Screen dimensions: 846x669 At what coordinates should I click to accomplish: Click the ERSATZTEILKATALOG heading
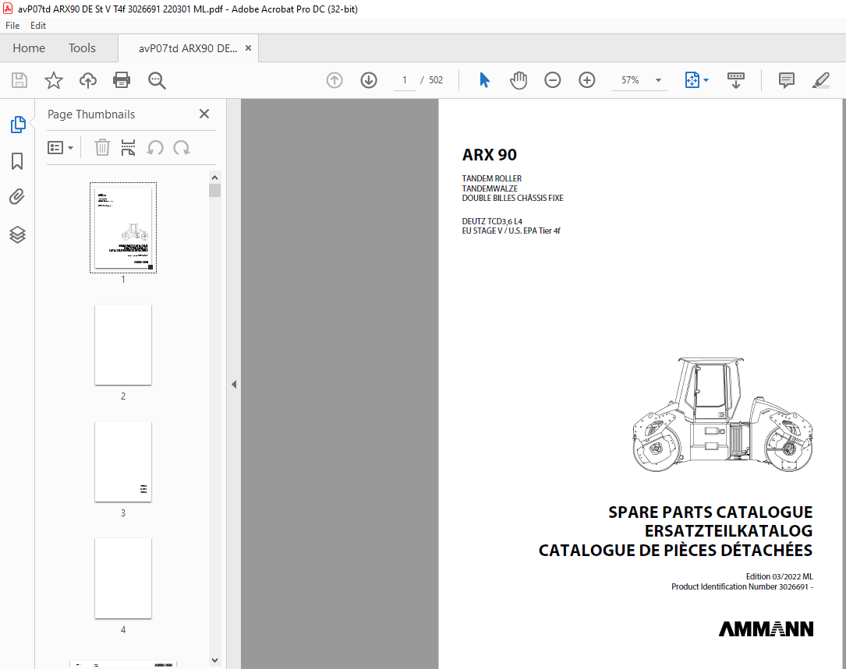728,531
